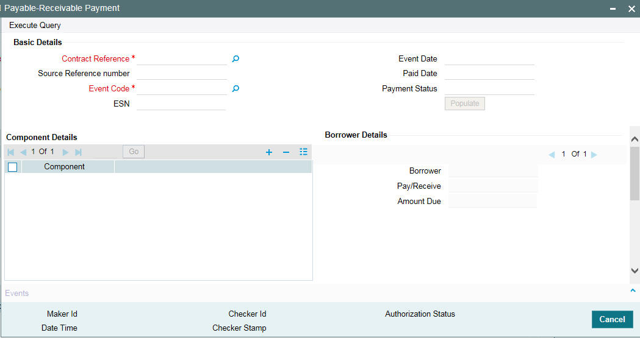Click scrollbar up arrow beside Borrower Details
This screenshot has width=640, height=338.
[x=635, y=139]
